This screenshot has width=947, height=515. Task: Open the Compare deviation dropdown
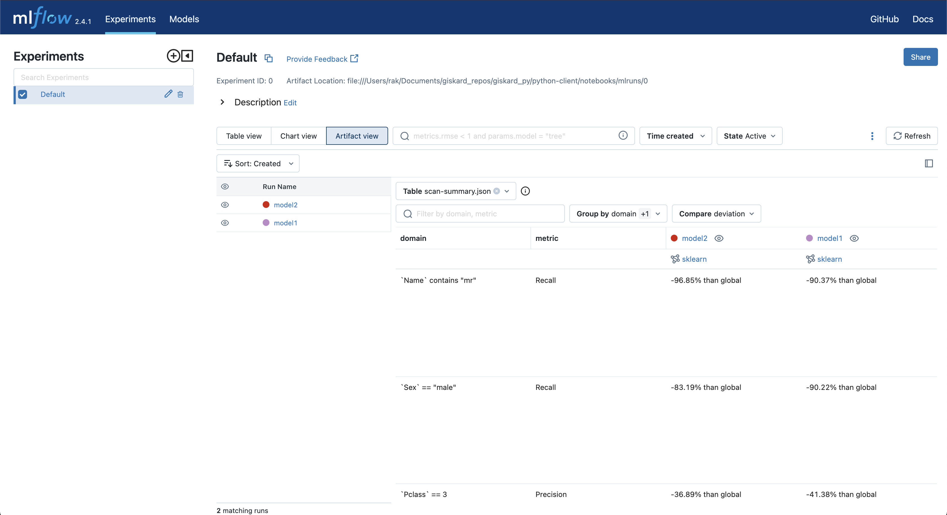[x=716, y=214]
